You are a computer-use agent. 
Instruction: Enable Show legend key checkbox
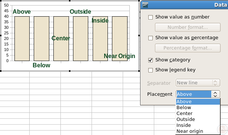pyautogui.click(x=151, y=70)
